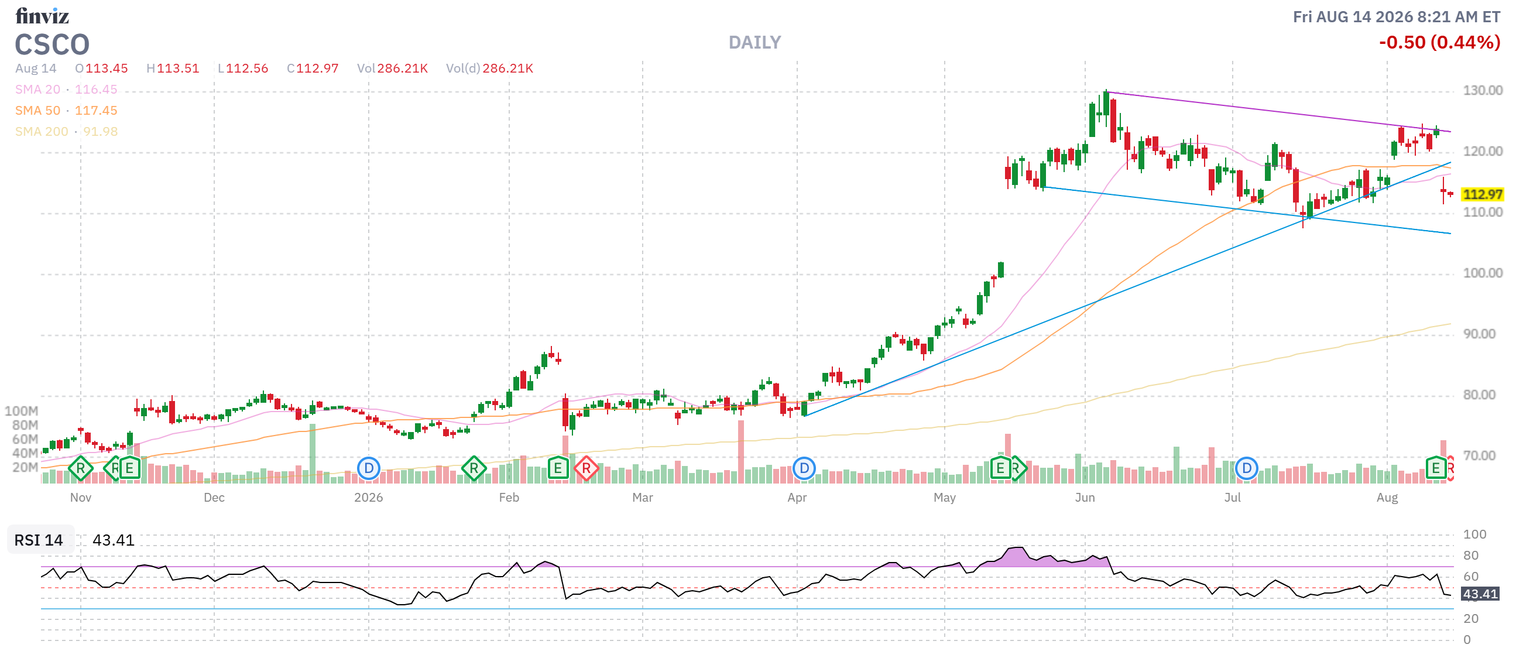Click the DAILY timeframe label

coord(754,42)
